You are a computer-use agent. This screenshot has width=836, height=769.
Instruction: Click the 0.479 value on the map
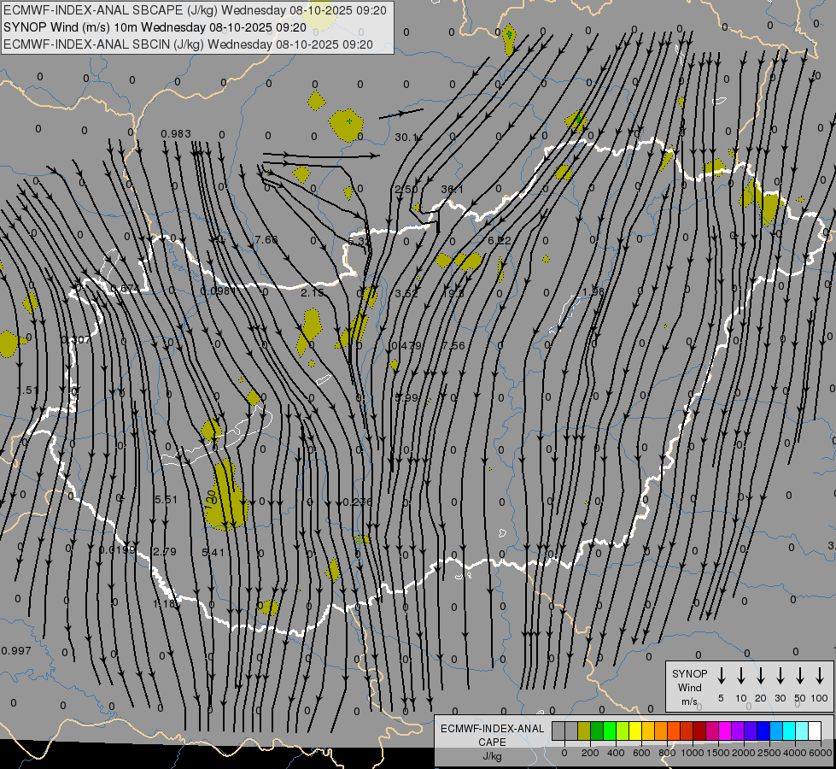[x=406, y=345]
